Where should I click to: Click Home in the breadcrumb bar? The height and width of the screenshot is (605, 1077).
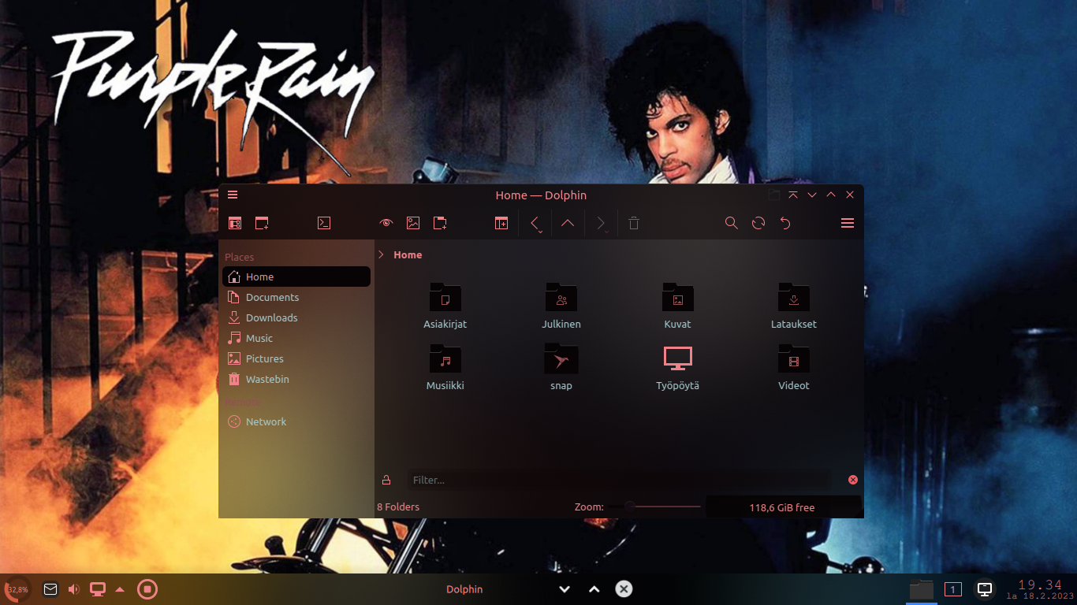point(408,254)
